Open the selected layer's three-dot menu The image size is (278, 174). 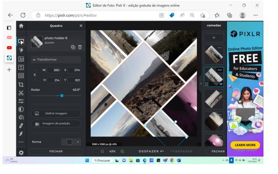pyautogui.click(x=219, y=70)
